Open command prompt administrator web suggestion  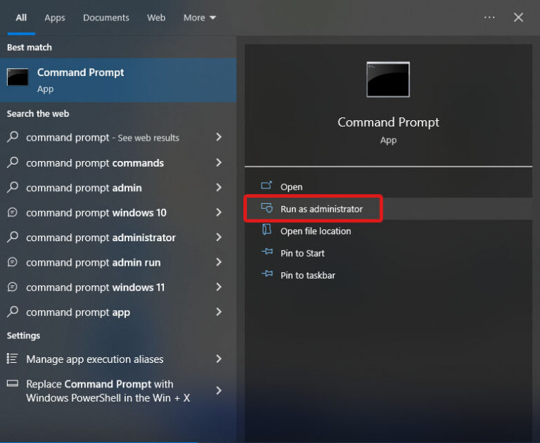pos(101,238)
